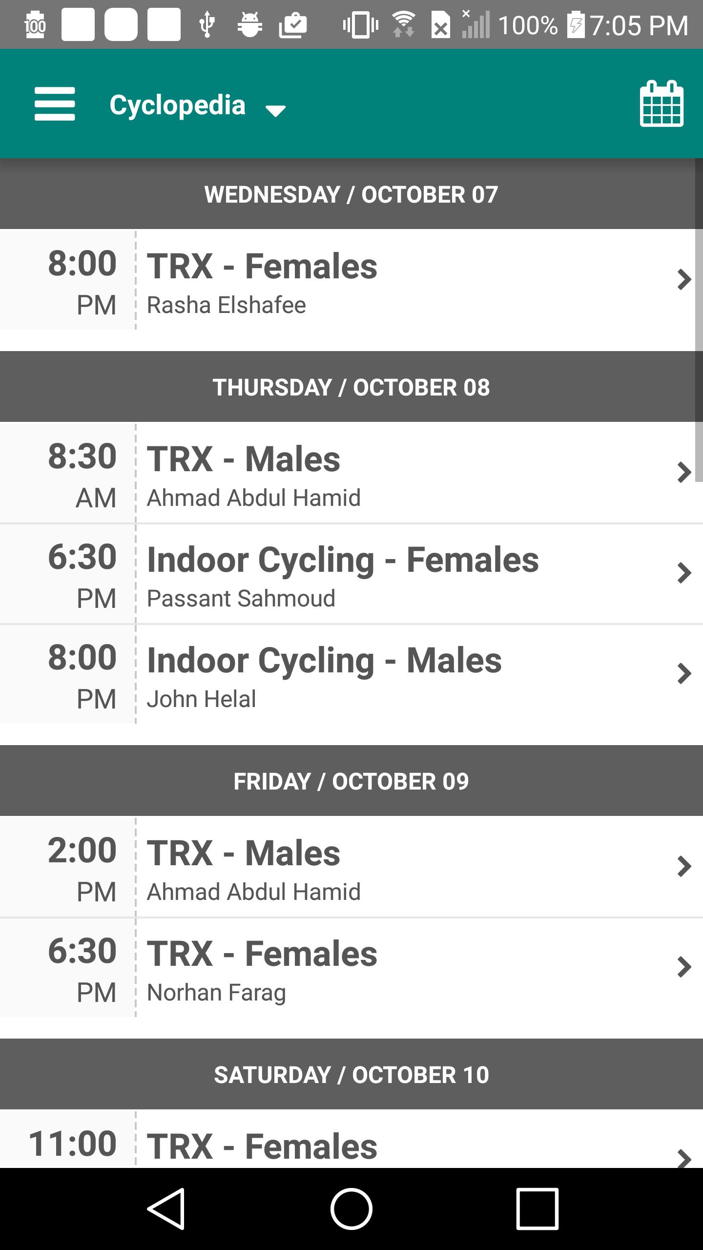
Task: Open Wednesday 8:00 PM TRX Females chevron
Action: pyautogui.click(x=684, y=280)
